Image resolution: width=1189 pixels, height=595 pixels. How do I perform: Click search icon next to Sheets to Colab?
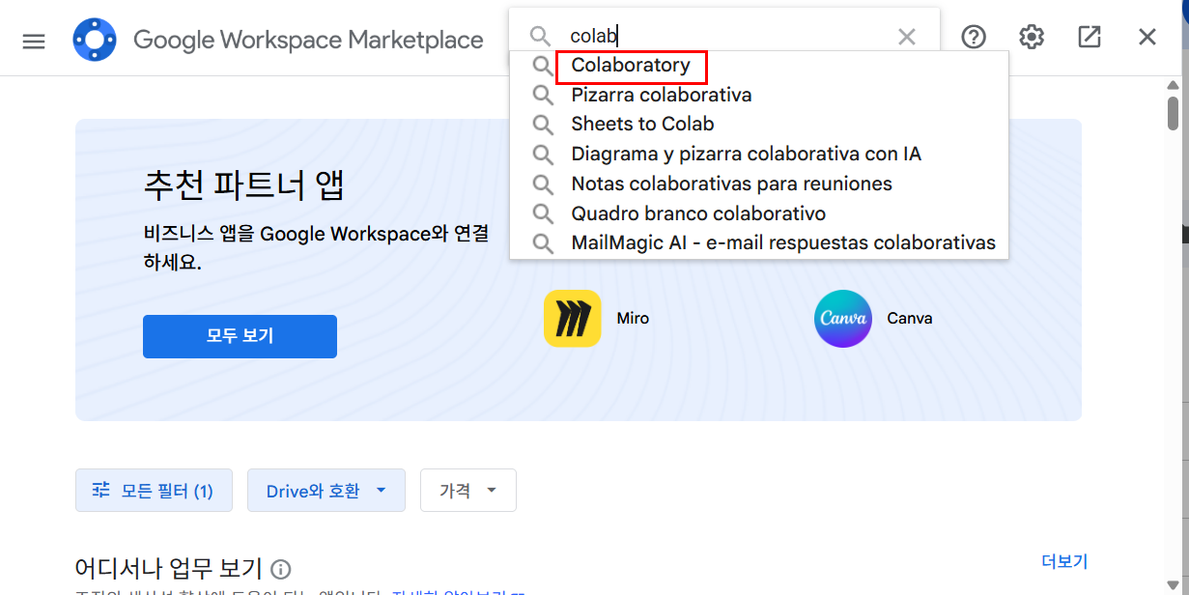click(x=543, y=125)
